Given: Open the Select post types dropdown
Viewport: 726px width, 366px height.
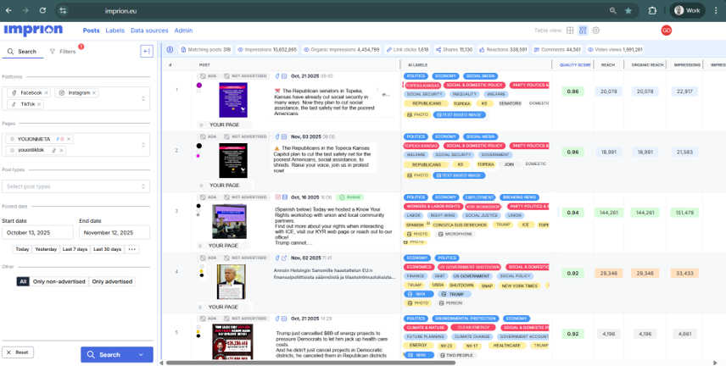Looking at the screenshot, I should (76, 186).
